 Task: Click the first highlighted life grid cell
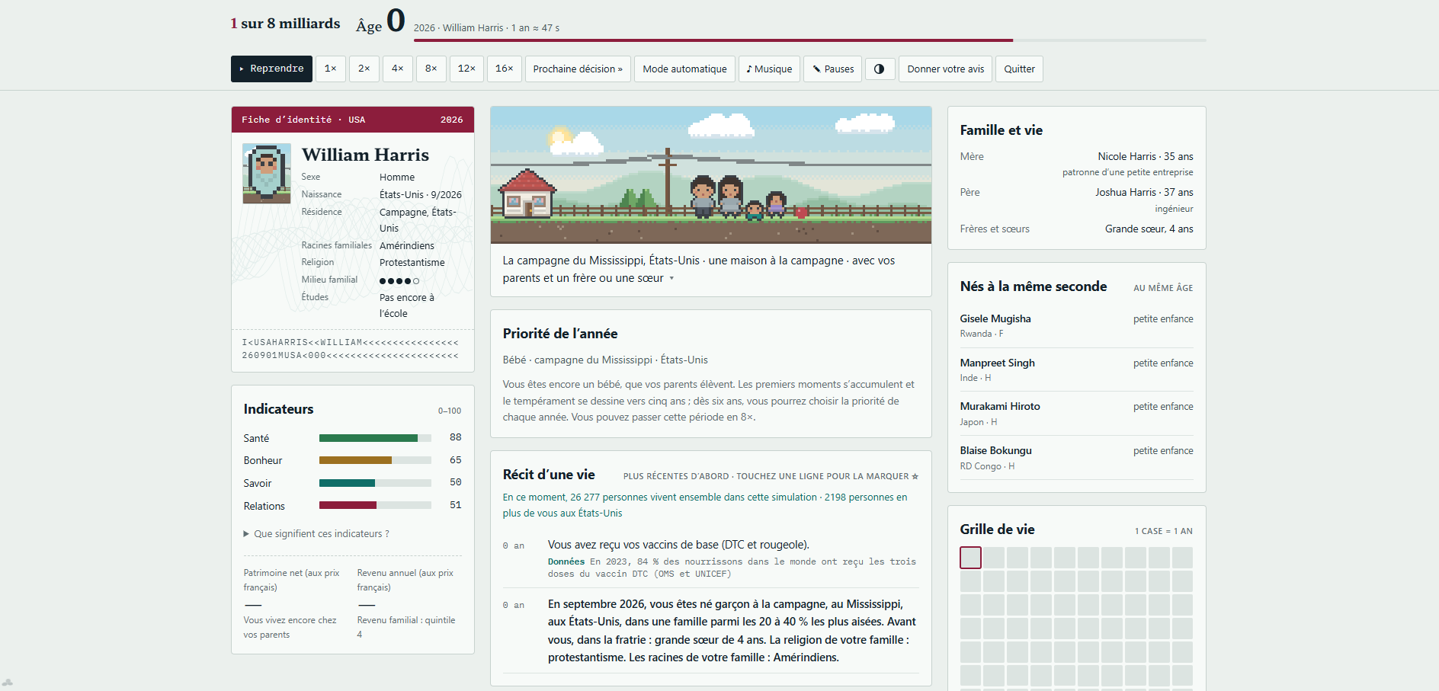pos(970,558)
